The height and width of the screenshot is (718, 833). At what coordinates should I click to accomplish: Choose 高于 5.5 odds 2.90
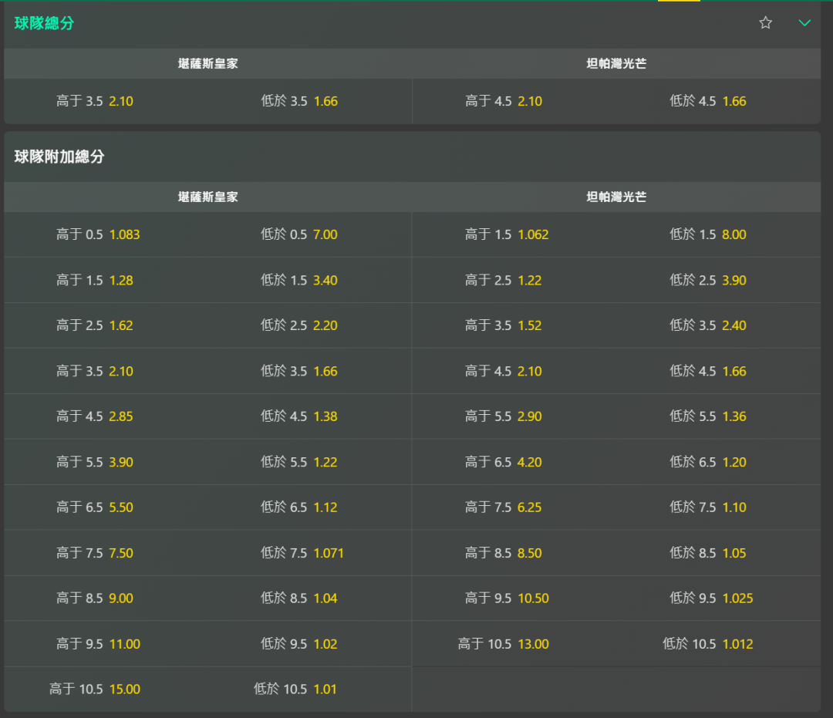coord(504,416)
